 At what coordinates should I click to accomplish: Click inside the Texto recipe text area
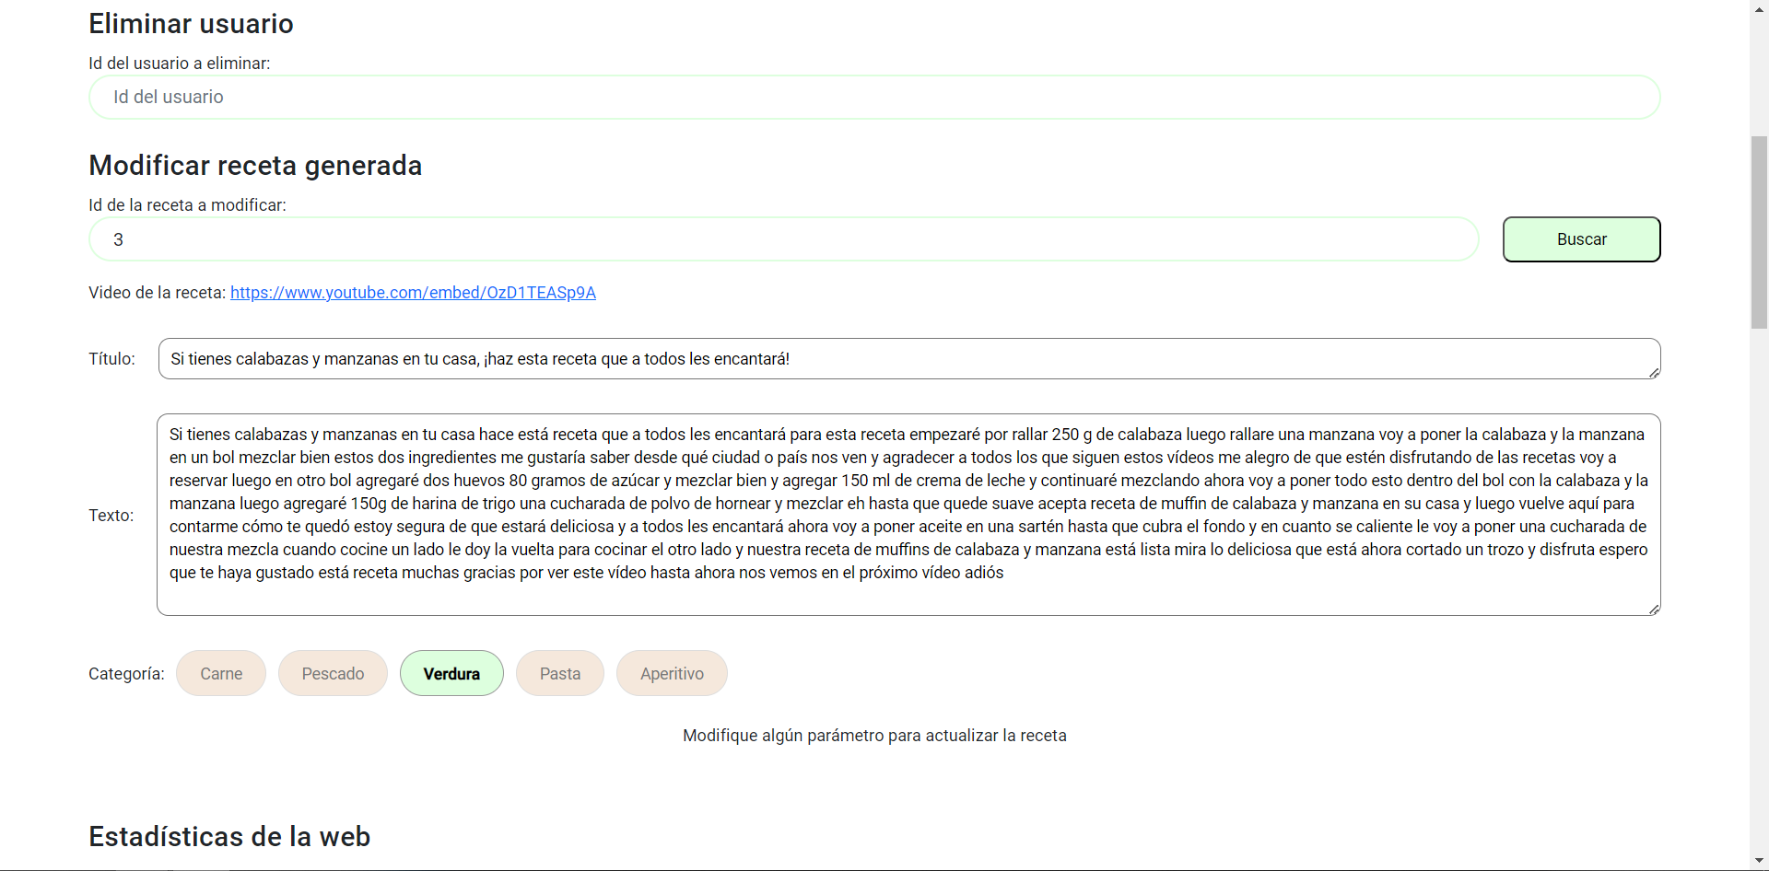(x=908, y=515)
